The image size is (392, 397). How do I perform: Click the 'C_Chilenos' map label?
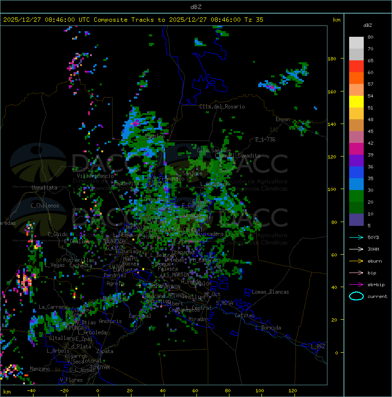pyautogui.click(x=45, y=206)
